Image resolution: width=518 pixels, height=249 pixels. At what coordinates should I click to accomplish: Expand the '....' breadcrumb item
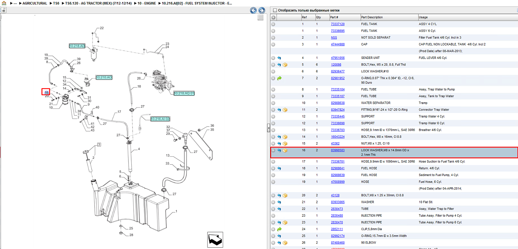pyautogui.click(x=15, y=3)
